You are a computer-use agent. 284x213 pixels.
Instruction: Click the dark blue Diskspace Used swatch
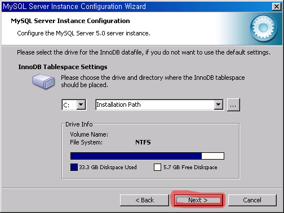[x=74, y=167]
